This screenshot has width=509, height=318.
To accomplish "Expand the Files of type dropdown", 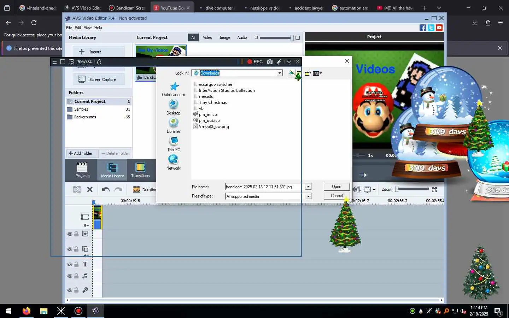I will [x=308, y=196].
